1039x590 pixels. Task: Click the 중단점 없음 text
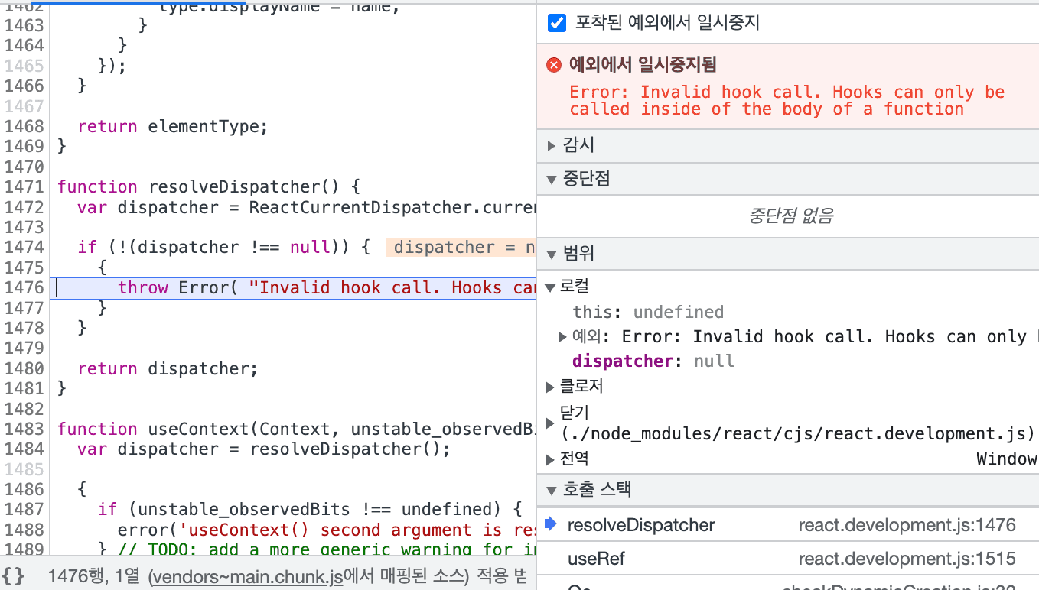click(790, 216)
